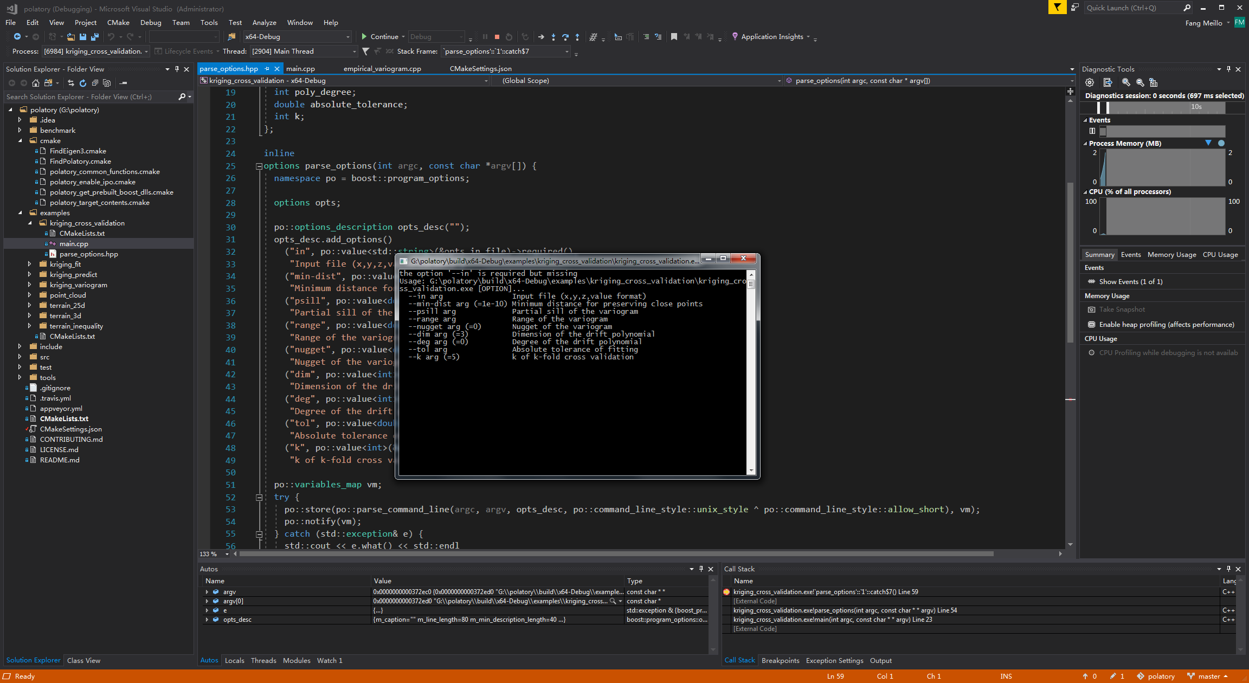Click the Home icon in Solution Explorer
The image size is (1249, 683).
[x=36, y=83]
